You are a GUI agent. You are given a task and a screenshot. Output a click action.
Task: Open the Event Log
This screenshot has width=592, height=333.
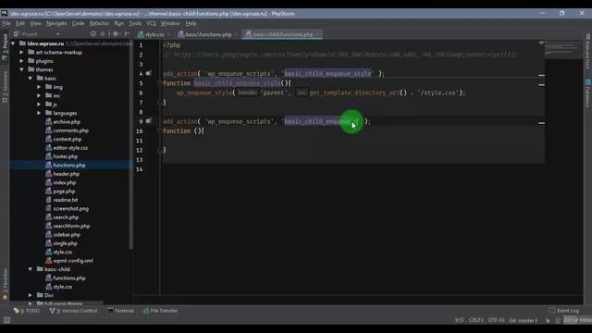[x=564, y=311]
